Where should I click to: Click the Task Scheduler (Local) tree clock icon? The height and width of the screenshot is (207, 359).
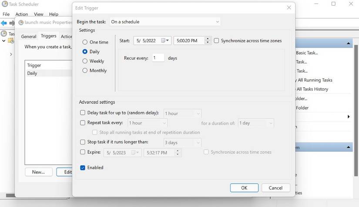pos(4,33)
